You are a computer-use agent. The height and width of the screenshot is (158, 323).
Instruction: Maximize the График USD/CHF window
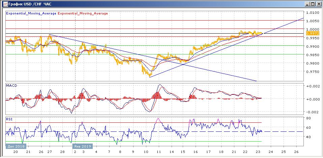pyautogui.click(x=313, y=4)
